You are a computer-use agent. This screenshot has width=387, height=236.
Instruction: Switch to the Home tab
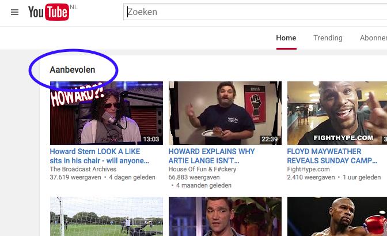pos(286,38)
